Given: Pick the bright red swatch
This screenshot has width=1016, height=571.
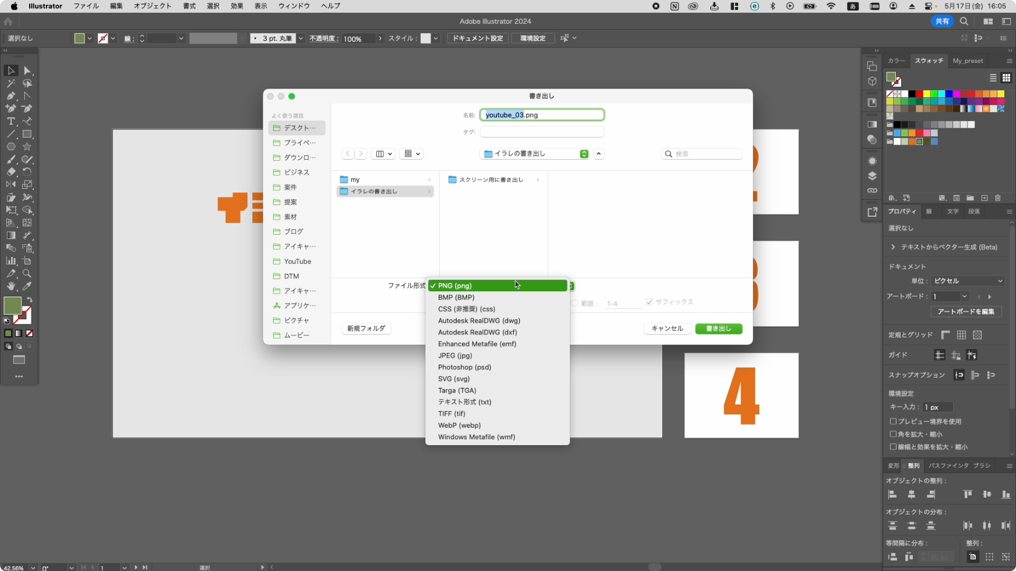Looking at the screenshot, I should pyautogui.click(x=919, y=94).
